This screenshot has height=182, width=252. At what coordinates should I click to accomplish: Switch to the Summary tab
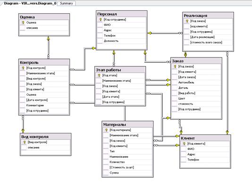pyautogui.click(x=67, y=3)
